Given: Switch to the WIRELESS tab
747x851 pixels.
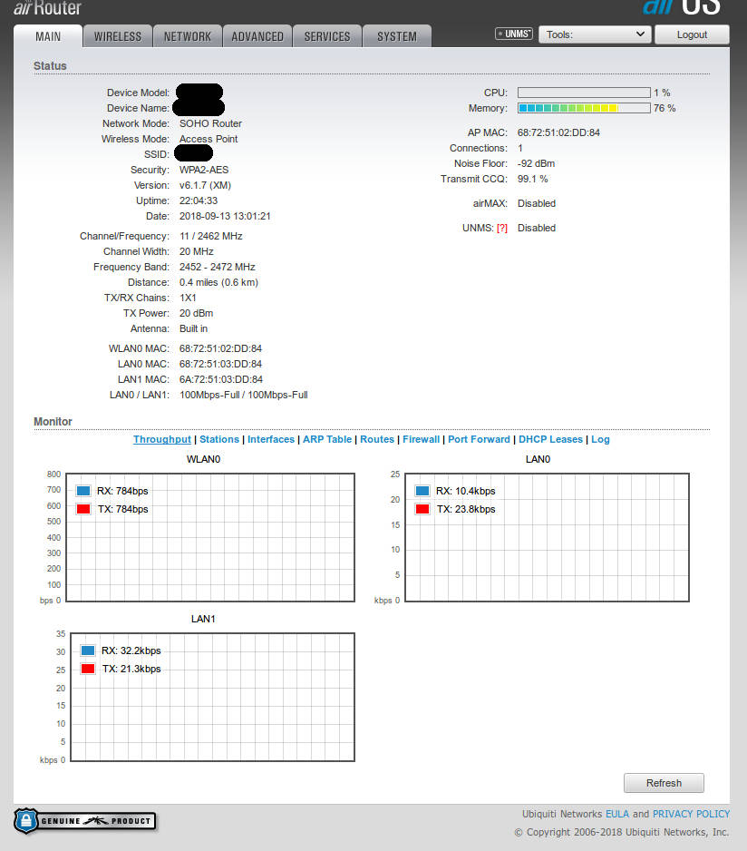Looking at the screenshot, I should click(x=118, y=36).
